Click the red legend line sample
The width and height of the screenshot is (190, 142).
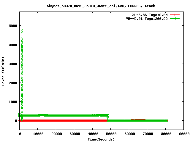[x=175, y=15]
